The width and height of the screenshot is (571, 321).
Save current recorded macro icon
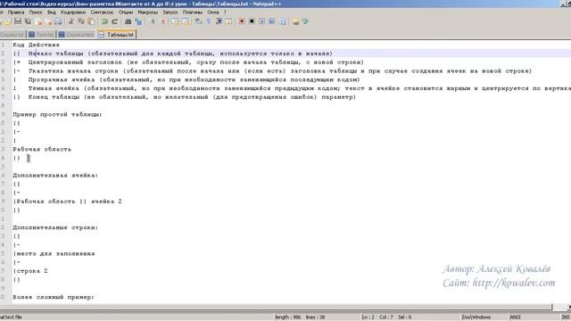coord(282,21)
